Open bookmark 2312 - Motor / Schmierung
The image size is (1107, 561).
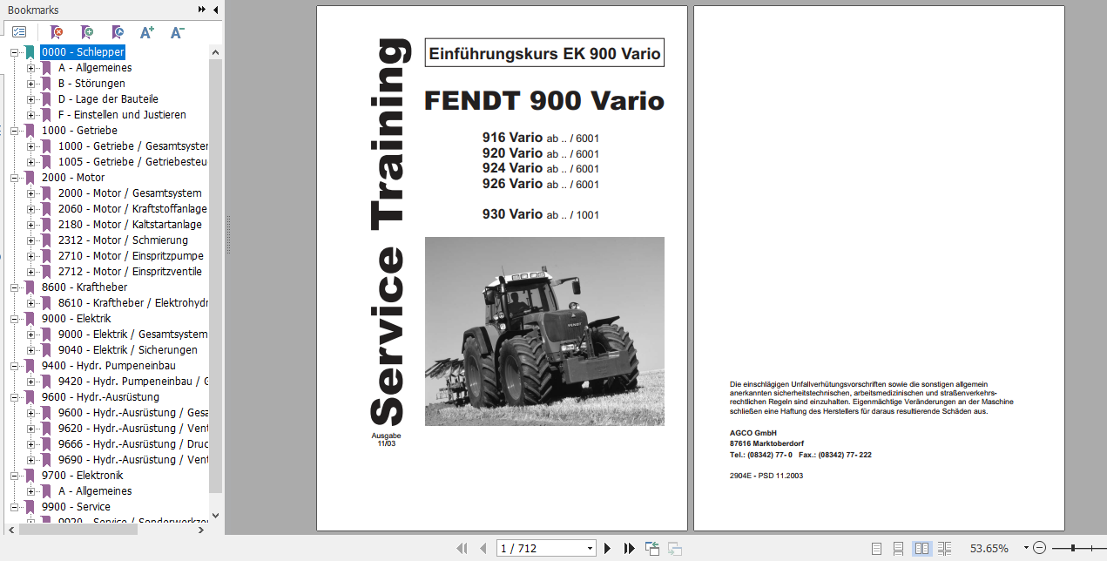(123, 240)
